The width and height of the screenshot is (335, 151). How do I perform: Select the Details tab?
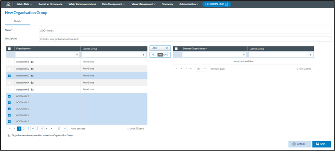[x=18, y=21]
